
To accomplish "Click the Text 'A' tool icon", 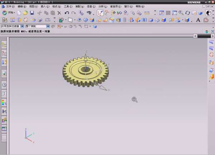I will pos(198,20).
